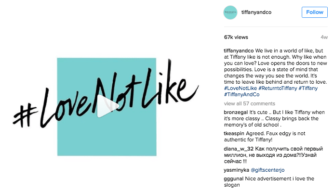
Task: Open tiffanyandco username in the header
Action: [256, 13]
